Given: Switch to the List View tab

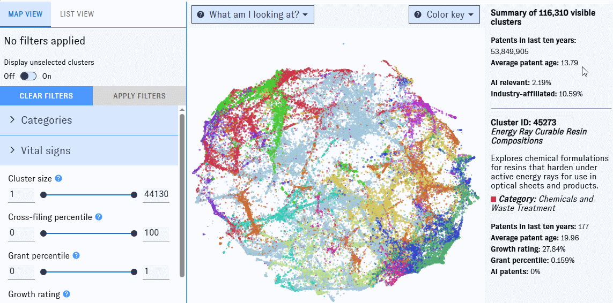Looking at the screenshot, I should coord(77,14).
